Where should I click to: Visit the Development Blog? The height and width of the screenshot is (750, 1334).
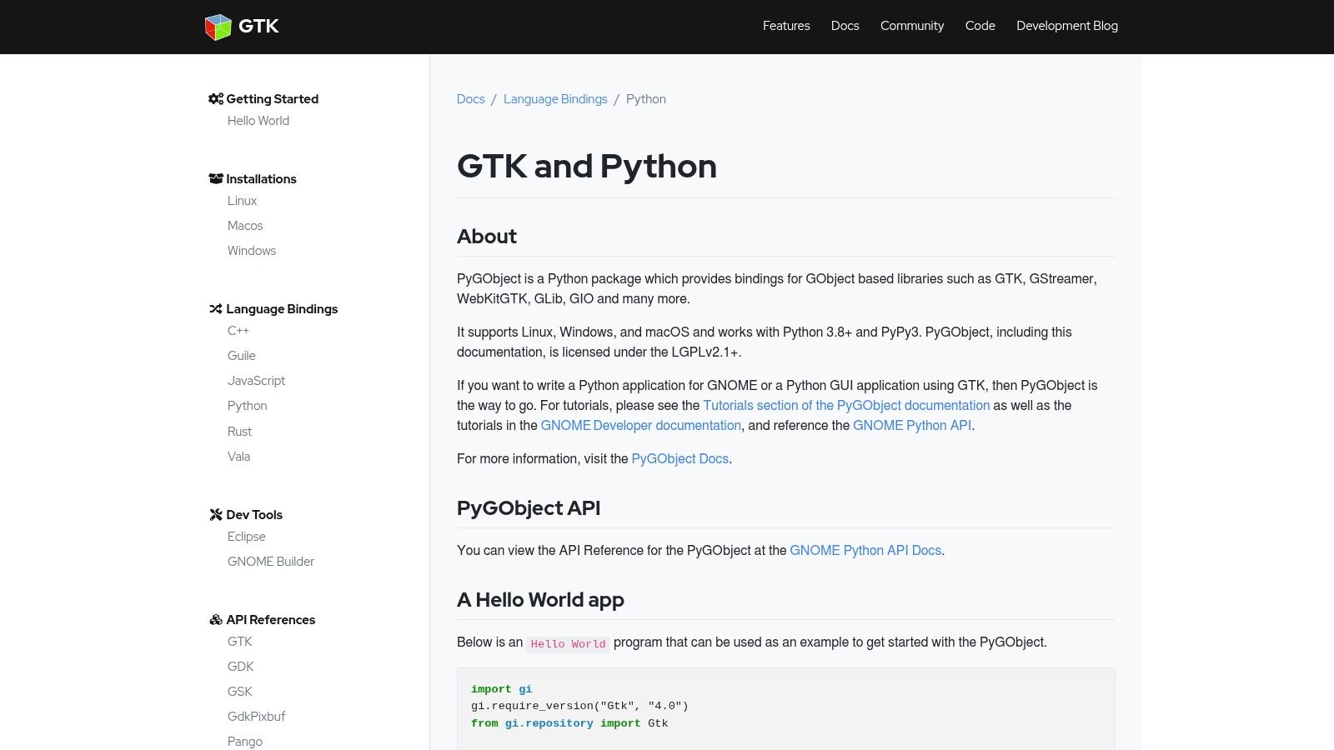pyautogui.click(x=1067, y=26)
